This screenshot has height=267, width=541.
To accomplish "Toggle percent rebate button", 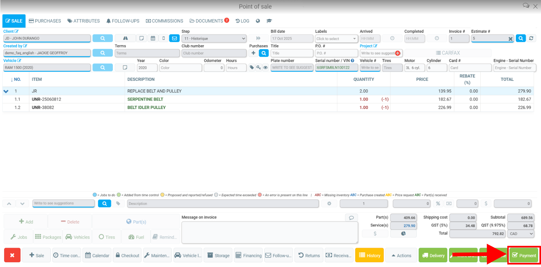I will (438, 203).
